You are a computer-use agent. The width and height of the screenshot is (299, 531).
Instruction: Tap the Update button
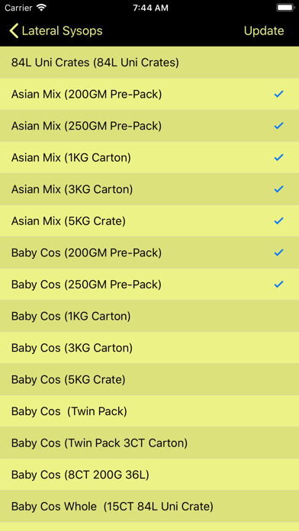click(x=264, y=31)
